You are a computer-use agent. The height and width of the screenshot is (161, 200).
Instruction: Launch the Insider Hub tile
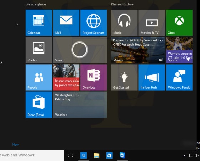click(x=152, y=77)
